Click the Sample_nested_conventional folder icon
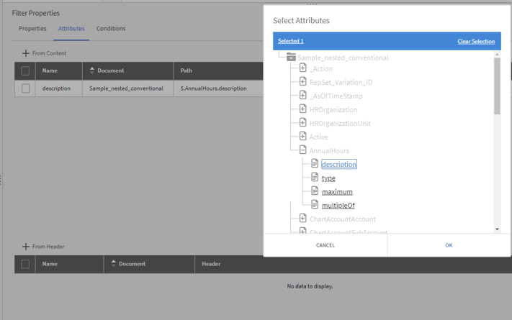The width and height of the screenshot is (512, 320). click(x=291, y=57)
